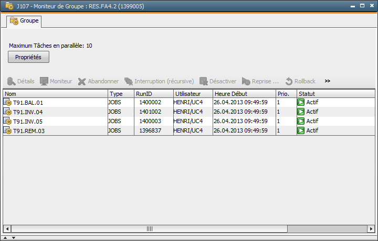Select the T91.INV.05 job entry
The image size is (378, 241).
click(28, 121)
